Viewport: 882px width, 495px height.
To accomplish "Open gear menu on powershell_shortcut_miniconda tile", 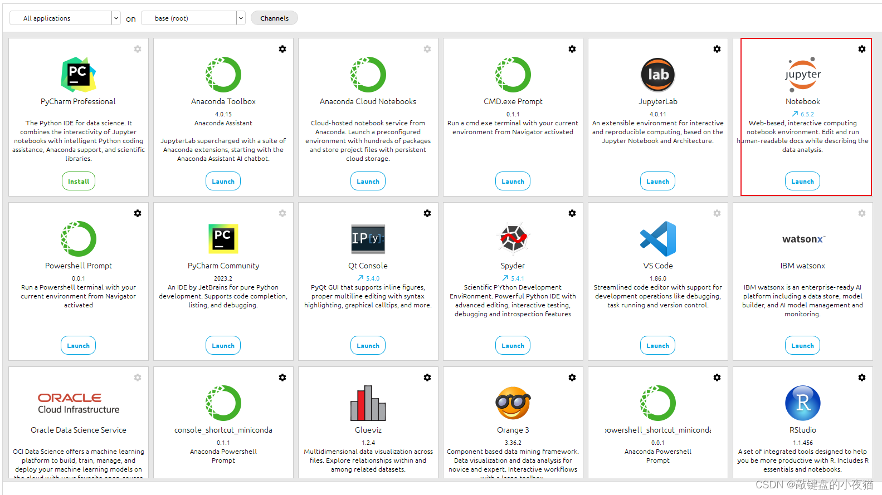I will pos(717,378).
